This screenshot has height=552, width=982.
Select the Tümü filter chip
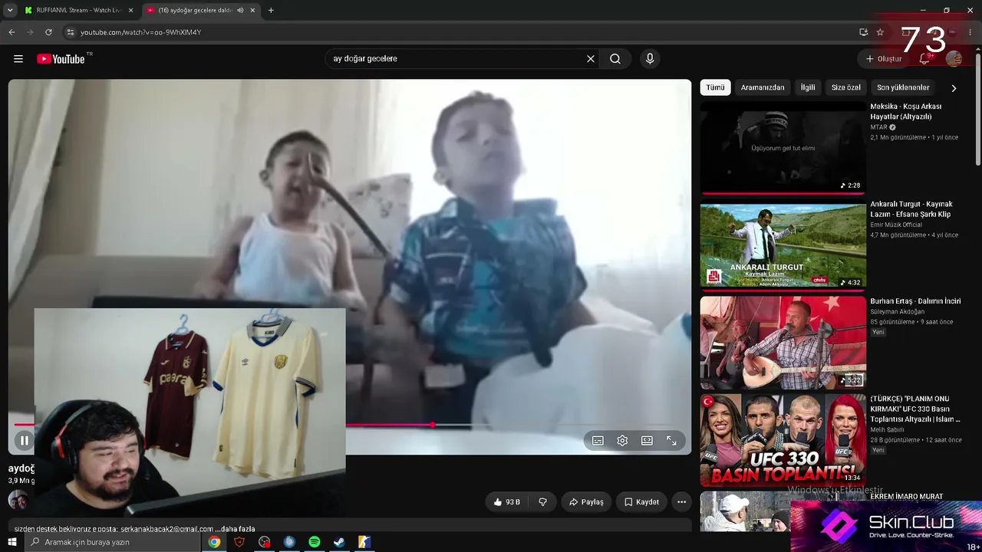coord(715,87)
